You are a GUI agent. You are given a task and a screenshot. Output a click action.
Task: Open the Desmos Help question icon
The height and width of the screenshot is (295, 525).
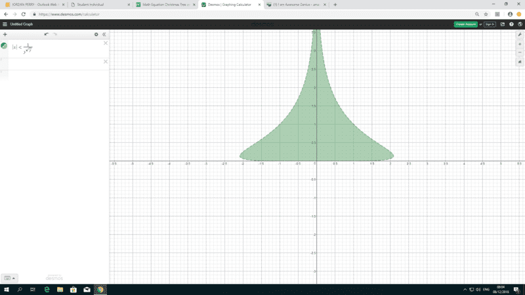511,24
